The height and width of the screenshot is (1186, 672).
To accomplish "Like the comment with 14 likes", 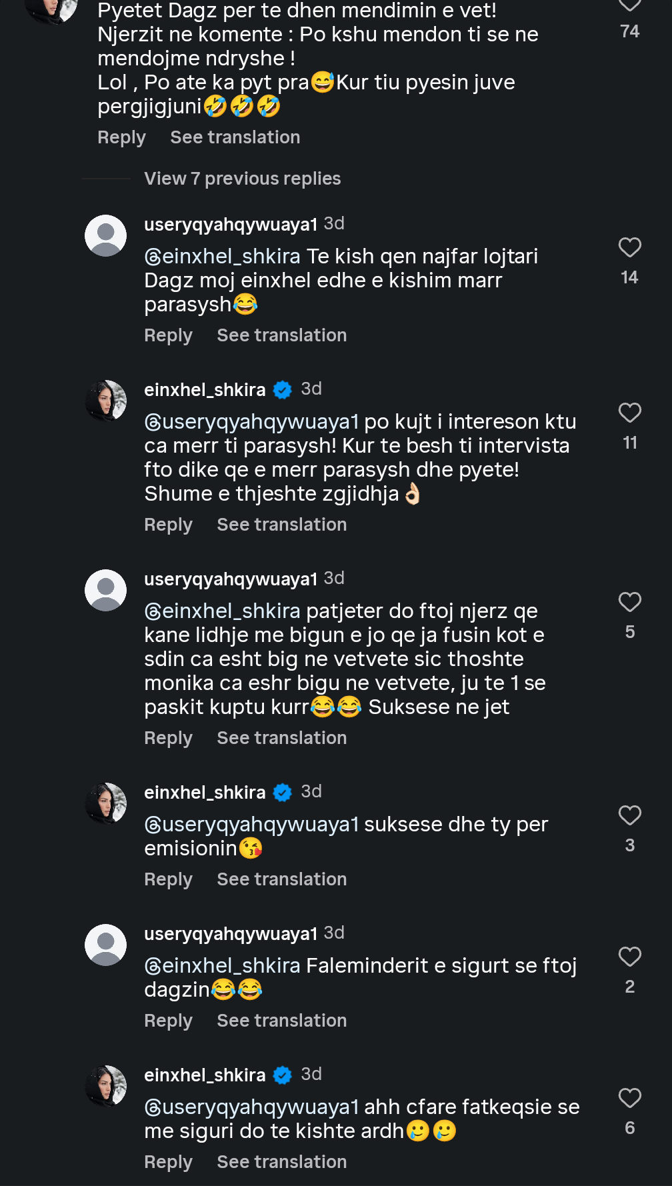I will 629,248.
